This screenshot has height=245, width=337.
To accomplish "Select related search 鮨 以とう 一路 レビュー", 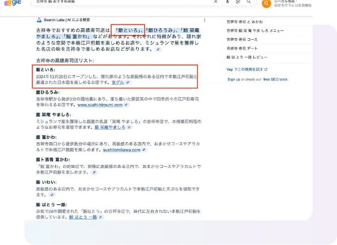I will [247, 57].
